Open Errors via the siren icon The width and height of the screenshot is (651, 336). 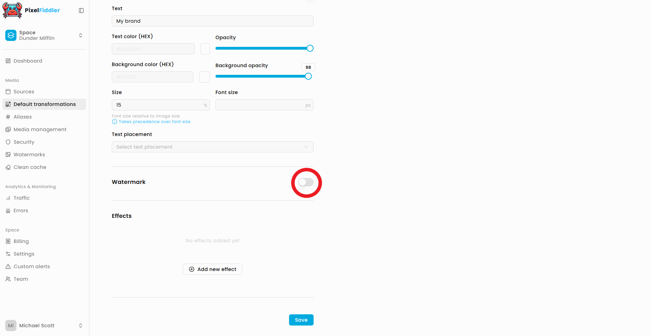click(8, 210)
